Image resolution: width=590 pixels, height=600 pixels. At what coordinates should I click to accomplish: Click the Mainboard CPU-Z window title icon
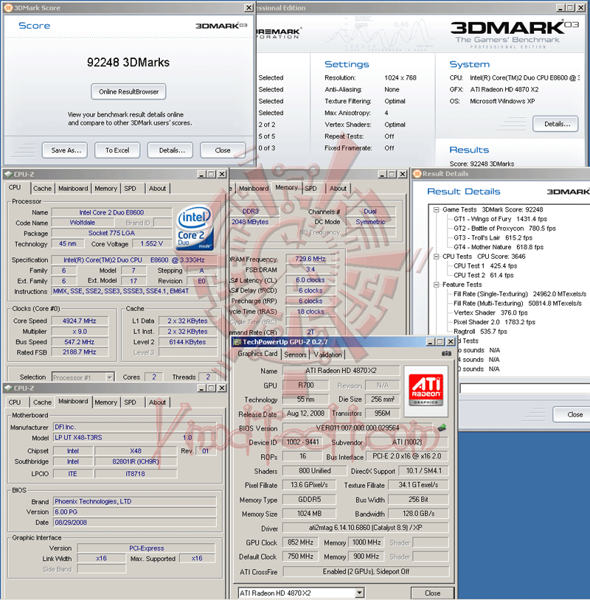click(8, 388)
